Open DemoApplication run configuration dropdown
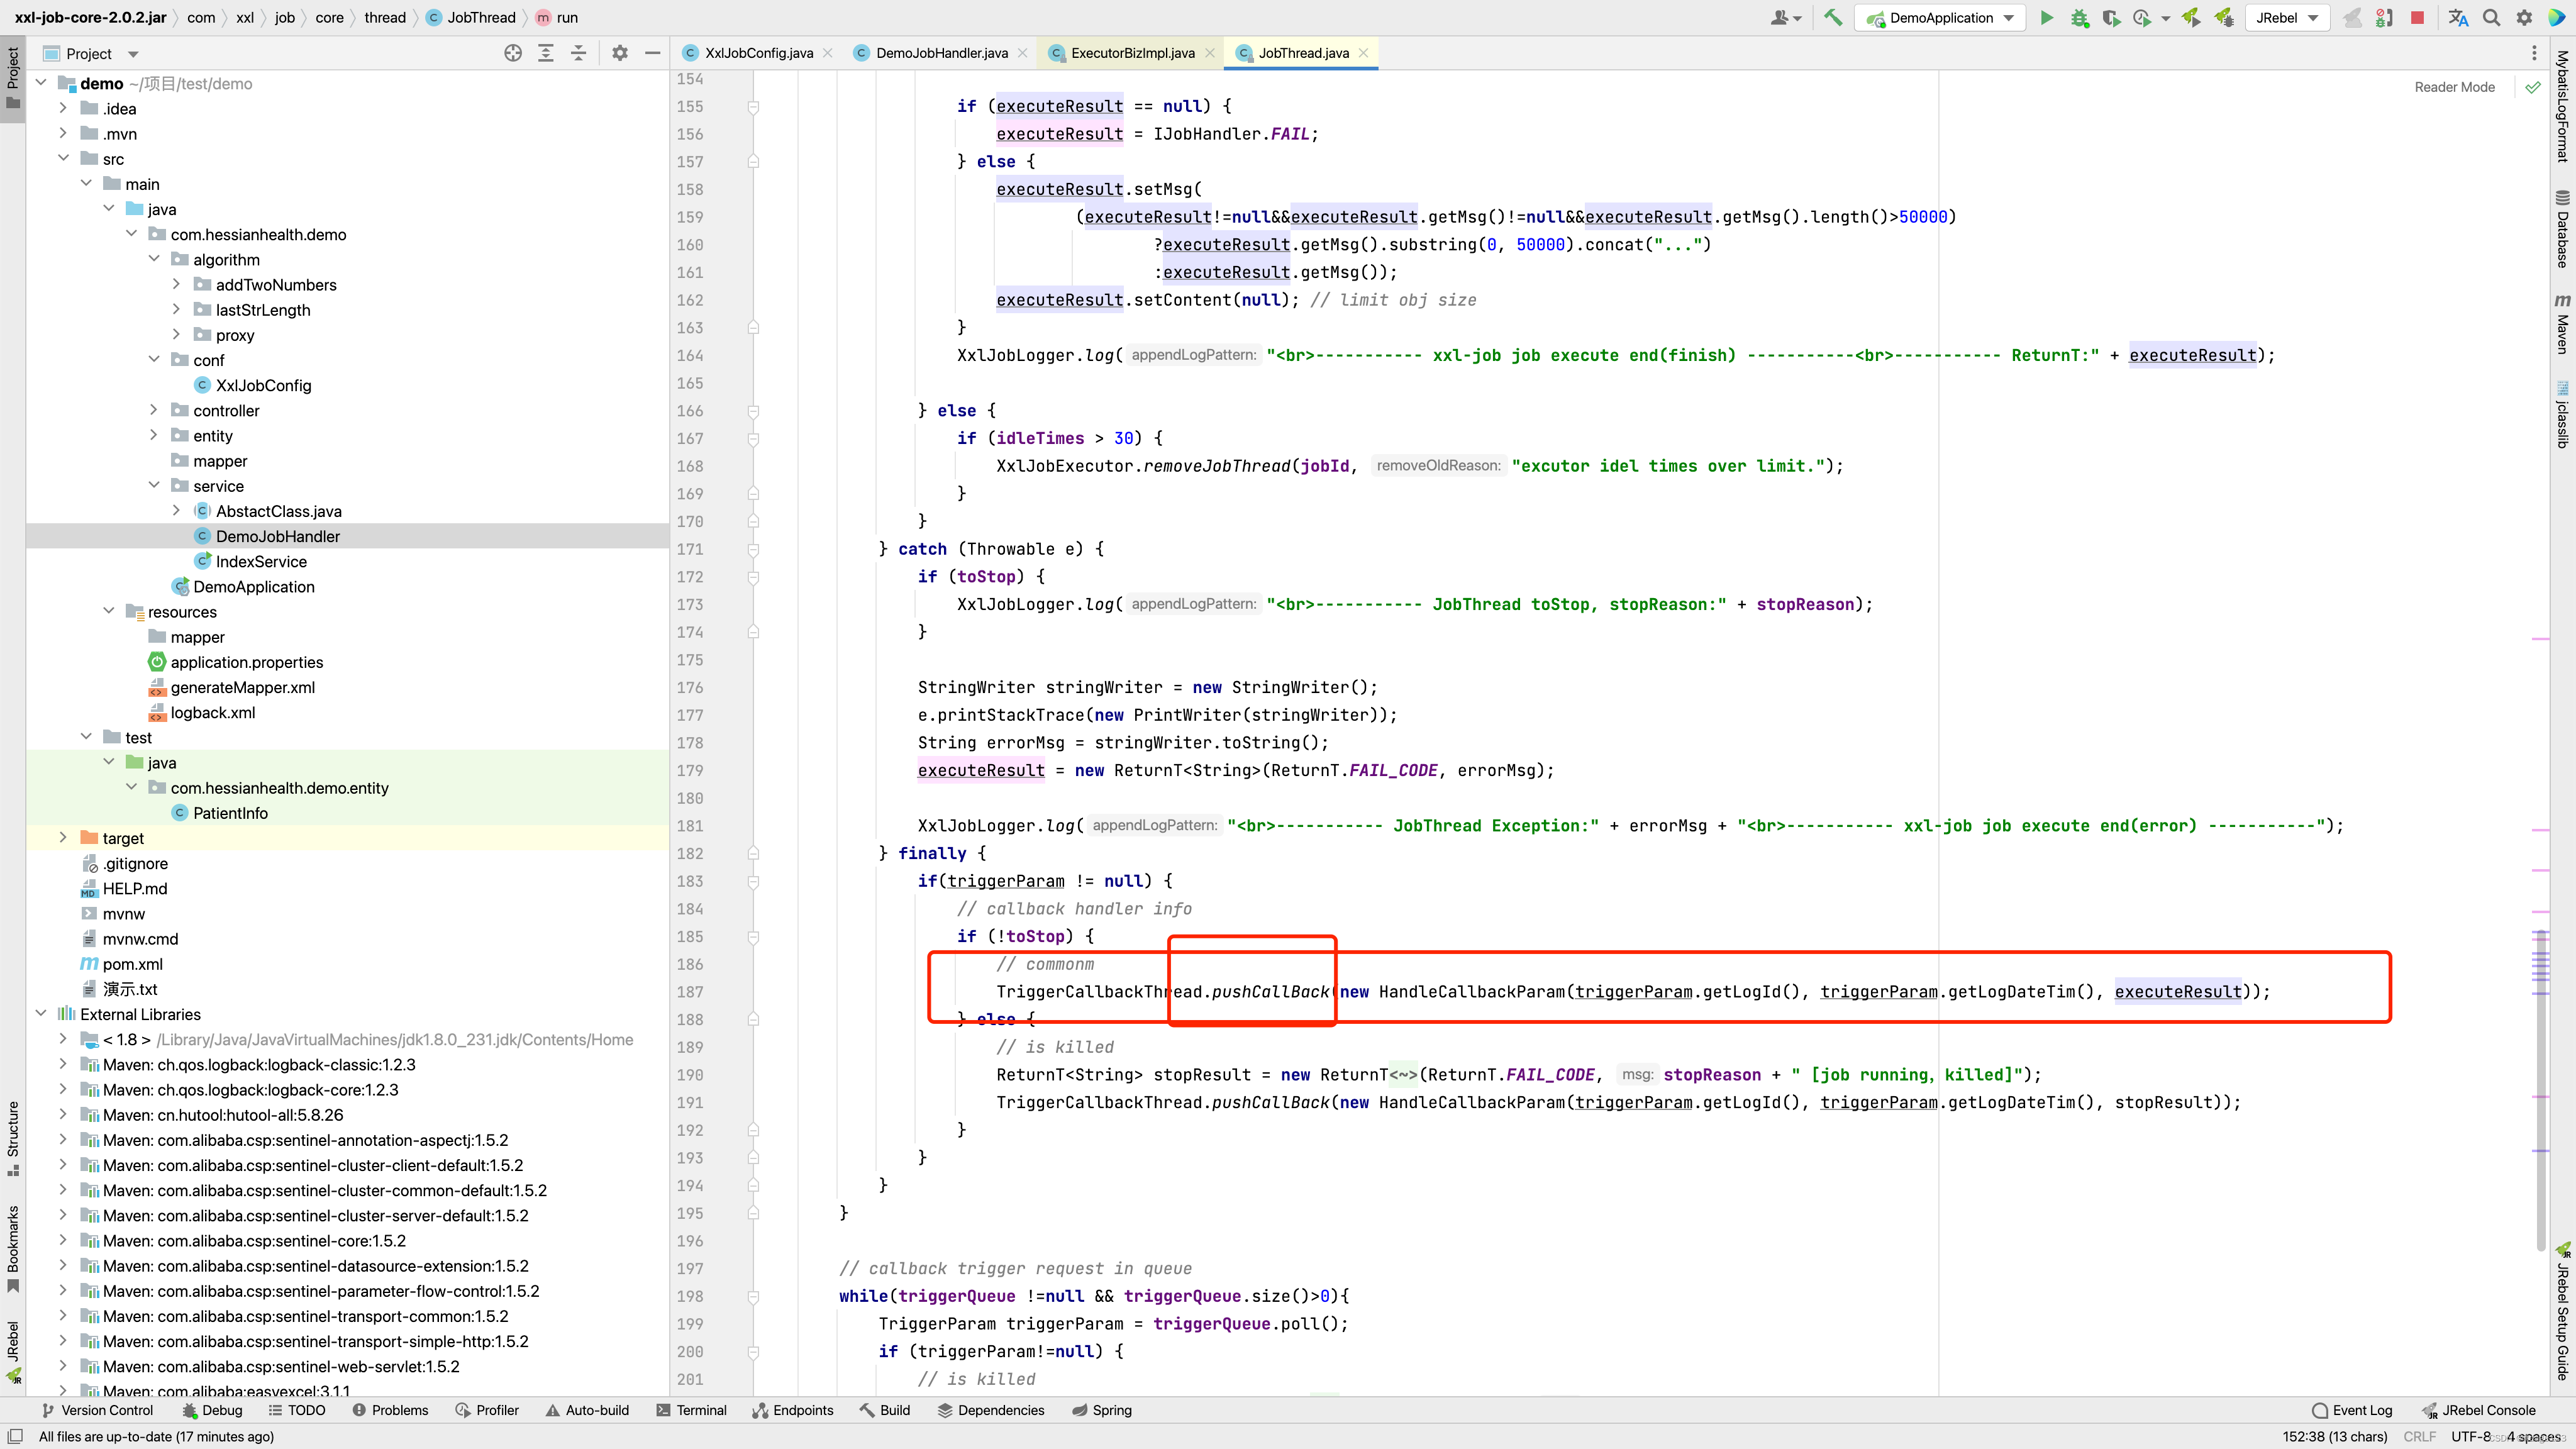The height and width of the screenshot is (1449, 2576). 1940,17
